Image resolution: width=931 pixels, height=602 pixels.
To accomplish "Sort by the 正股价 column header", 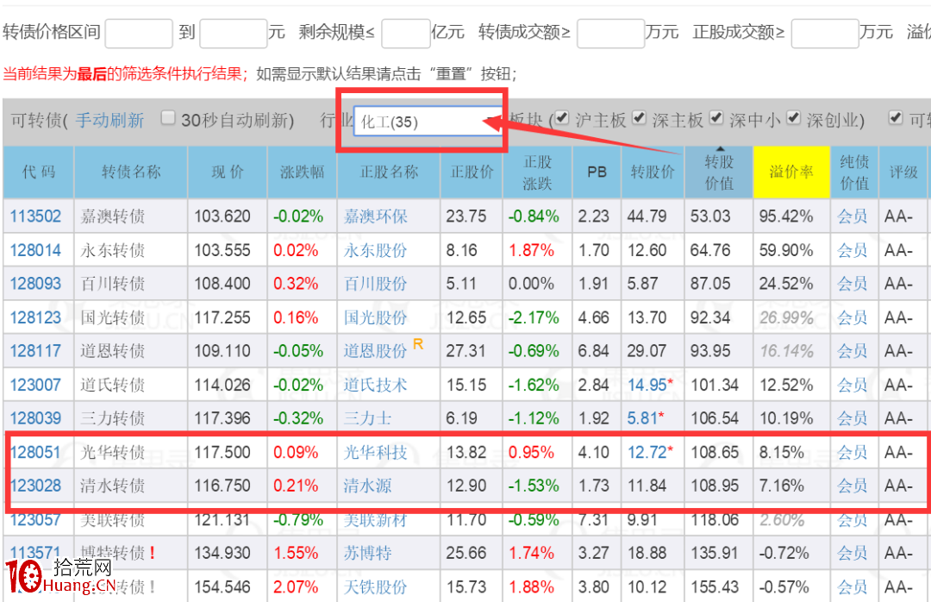I will 472,172.
